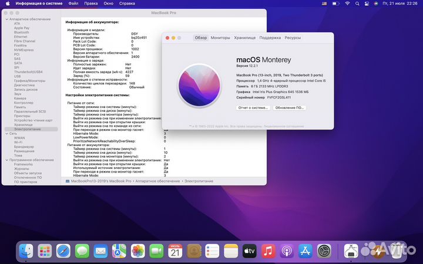Open Finder from the Dock
Image resolution: width=423 pixels, height=264 pixels.
click(26, 251)
